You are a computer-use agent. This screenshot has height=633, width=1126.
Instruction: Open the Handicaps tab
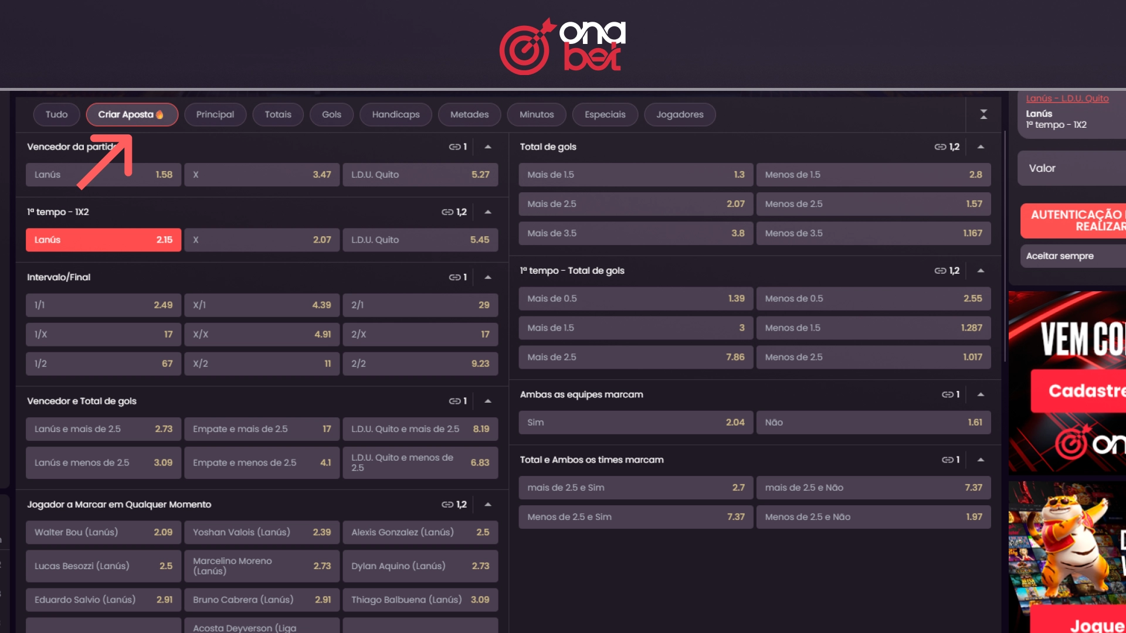click(x=396, y=114)
